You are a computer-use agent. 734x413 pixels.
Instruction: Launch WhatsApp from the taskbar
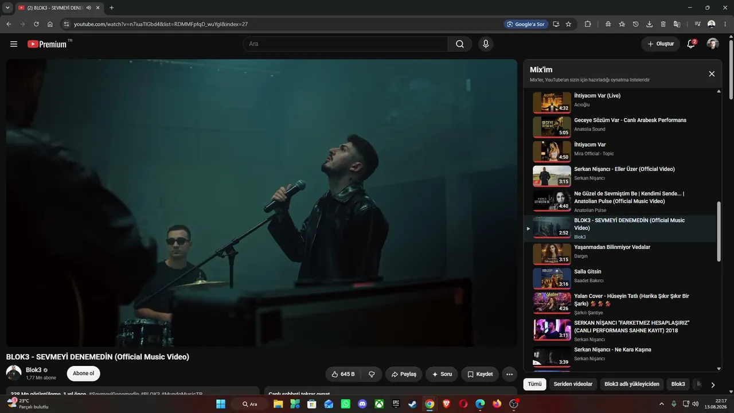click(x=345, y=404)
